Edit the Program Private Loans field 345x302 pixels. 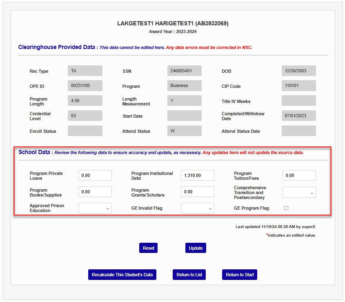[95, 175]
